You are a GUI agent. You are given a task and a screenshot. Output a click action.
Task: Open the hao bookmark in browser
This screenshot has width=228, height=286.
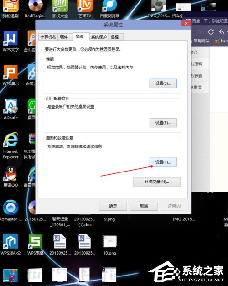tap(221, 41)
